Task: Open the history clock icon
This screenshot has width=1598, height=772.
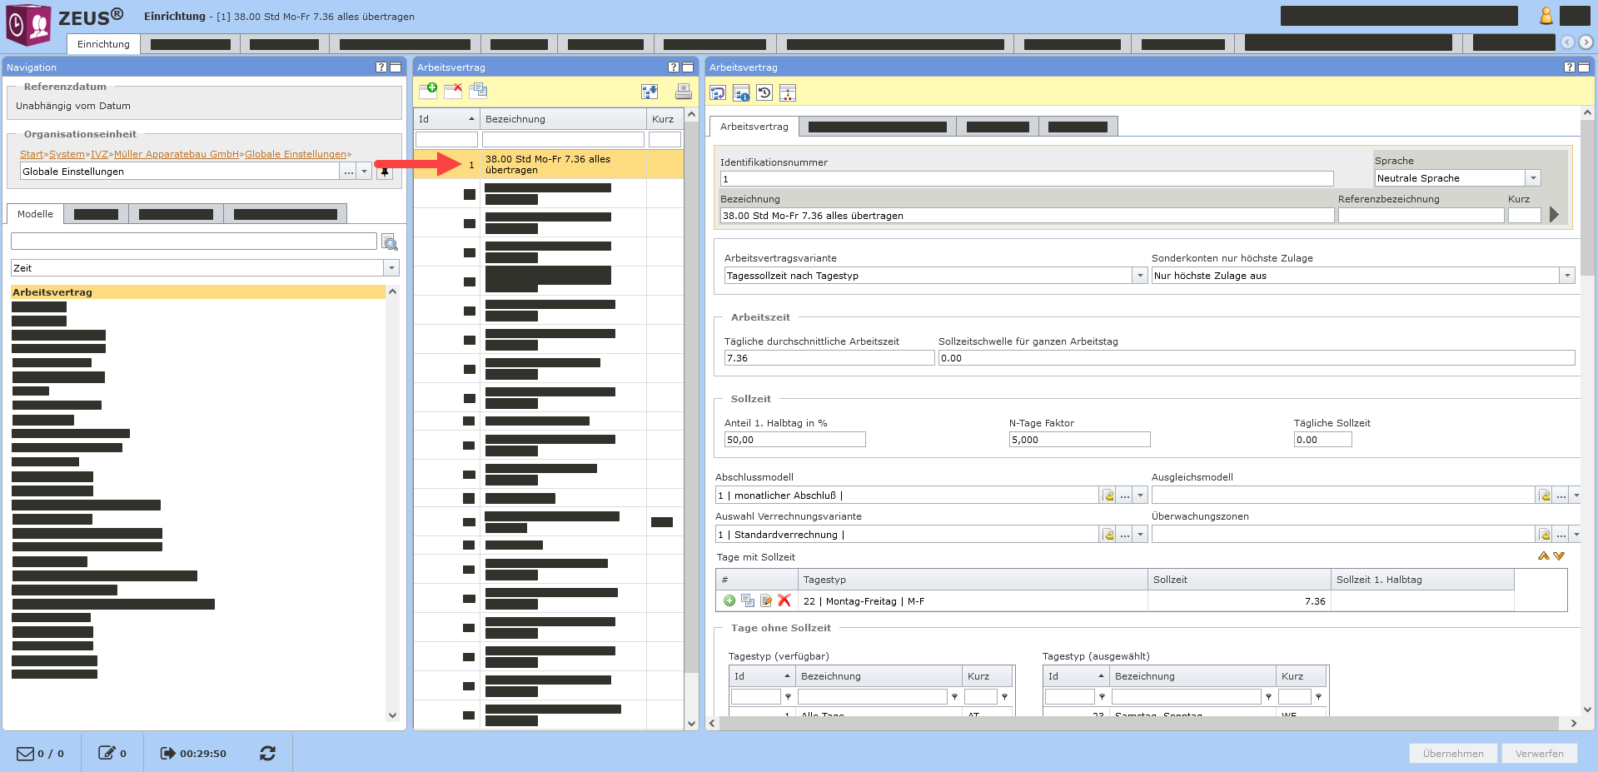Action: pyautogui.click(x=764, y=92)
